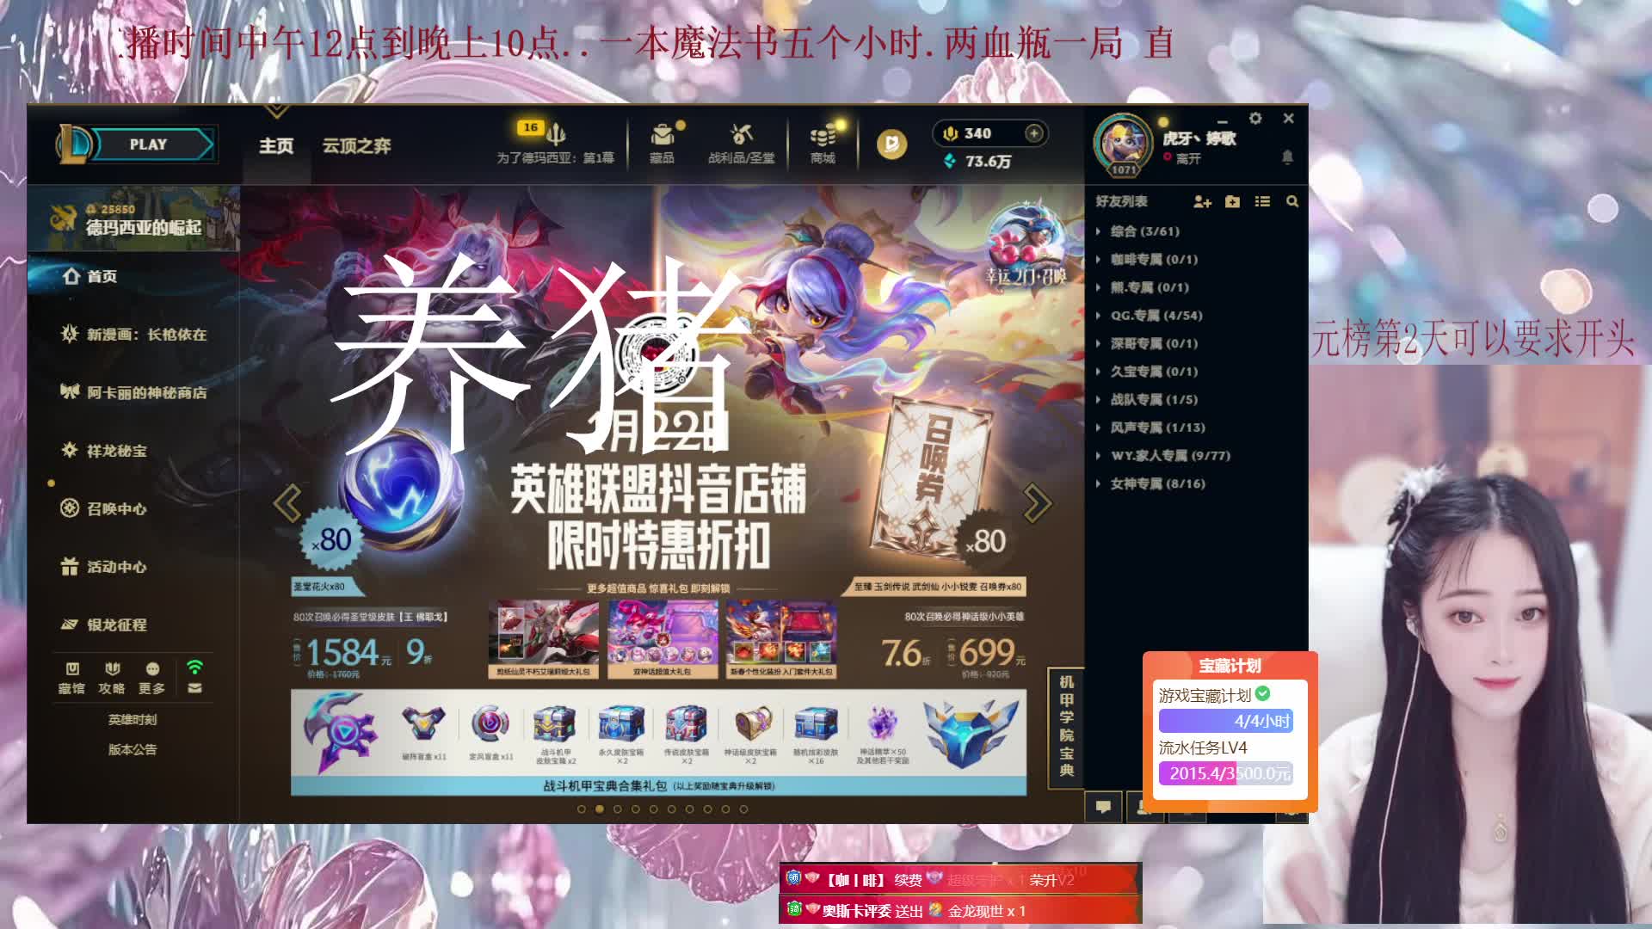Select the last carousel page dot
The height and width of the screenshot is (929, 1652).
click(x=744, y=809)
